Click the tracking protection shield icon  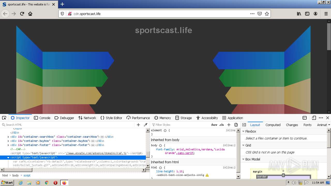(62, 14)
